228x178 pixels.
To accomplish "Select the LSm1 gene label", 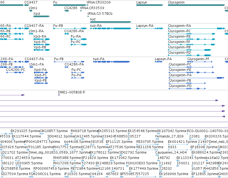I will point(33,8).
